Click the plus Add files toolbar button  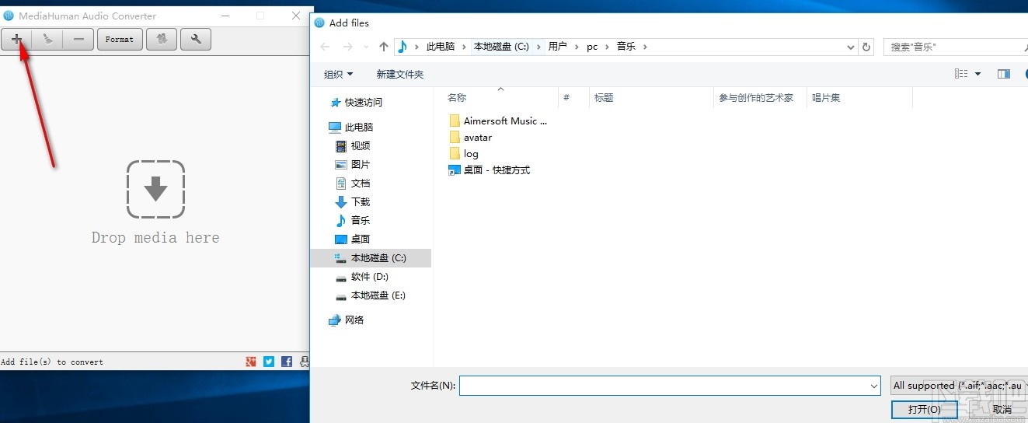(x=16, y=39)
